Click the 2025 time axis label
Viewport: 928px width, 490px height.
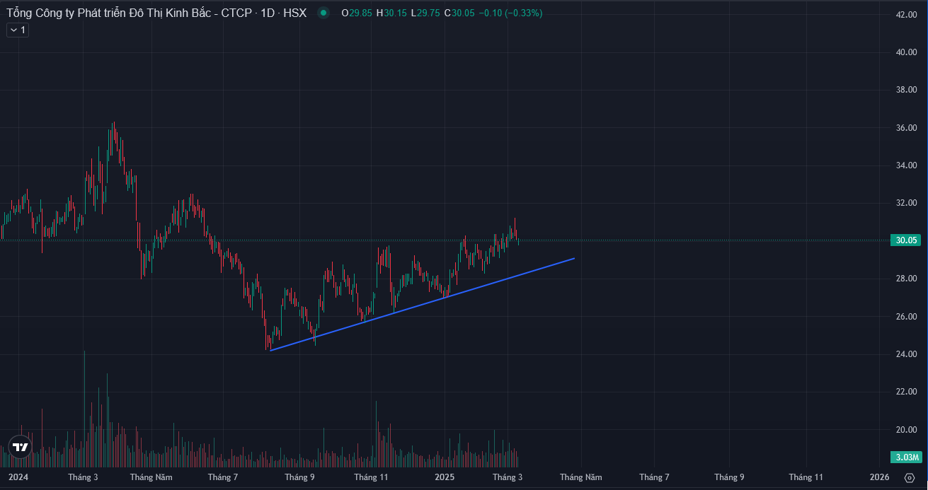[445, 477]
